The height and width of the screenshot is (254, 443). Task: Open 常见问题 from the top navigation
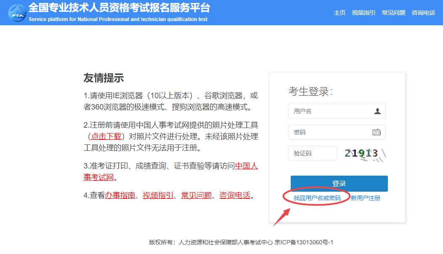tap(393, 13)
